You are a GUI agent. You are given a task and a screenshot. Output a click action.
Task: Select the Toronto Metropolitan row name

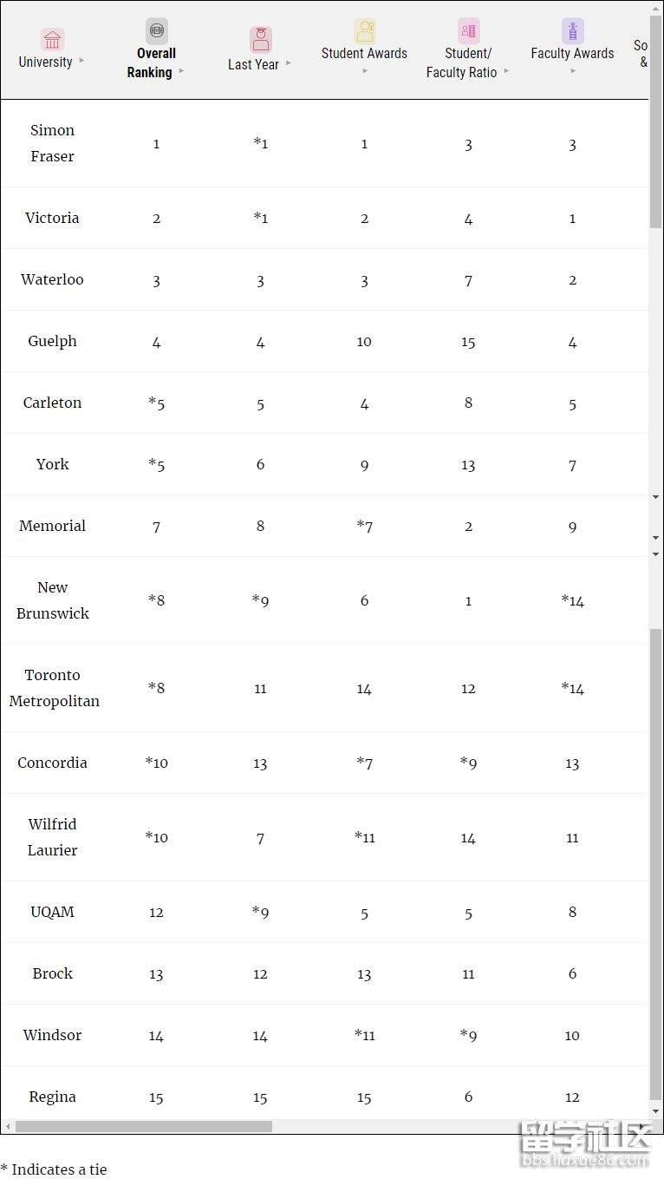click(x=54, y=688)
